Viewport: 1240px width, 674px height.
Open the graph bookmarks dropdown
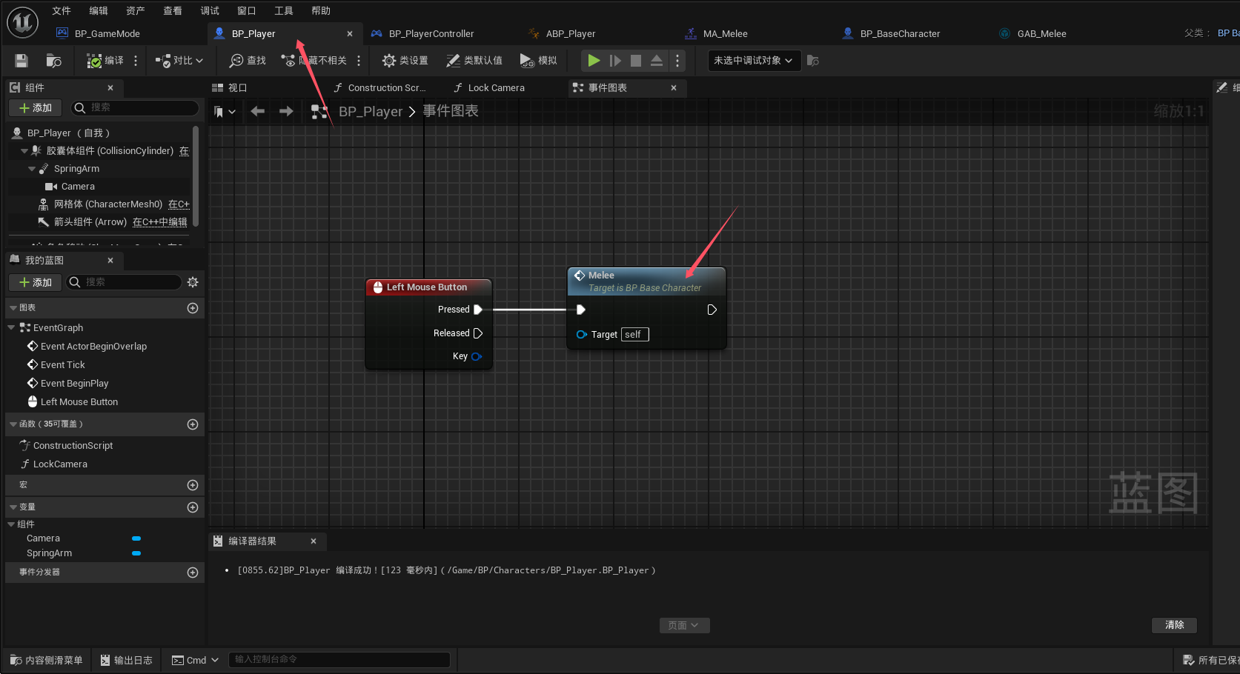(225, 112)
